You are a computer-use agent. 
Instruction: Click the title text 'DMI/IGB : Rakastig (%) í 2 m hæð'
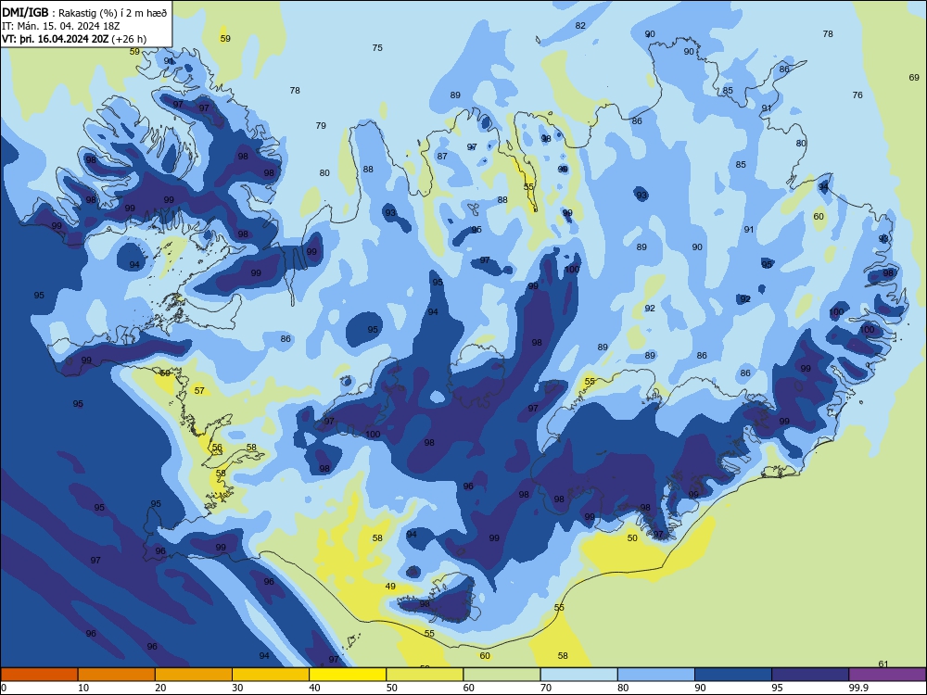coord(84,12)
